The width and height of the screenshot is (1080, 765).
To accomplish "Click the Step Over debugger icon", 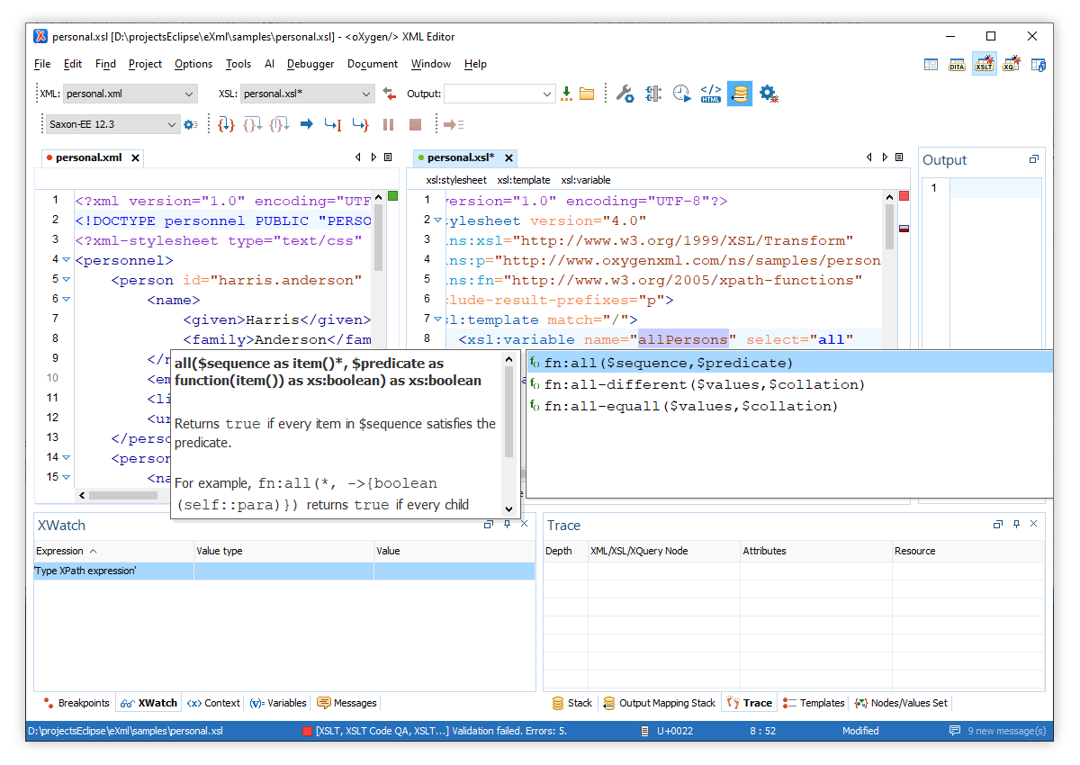I will point(253,124).
